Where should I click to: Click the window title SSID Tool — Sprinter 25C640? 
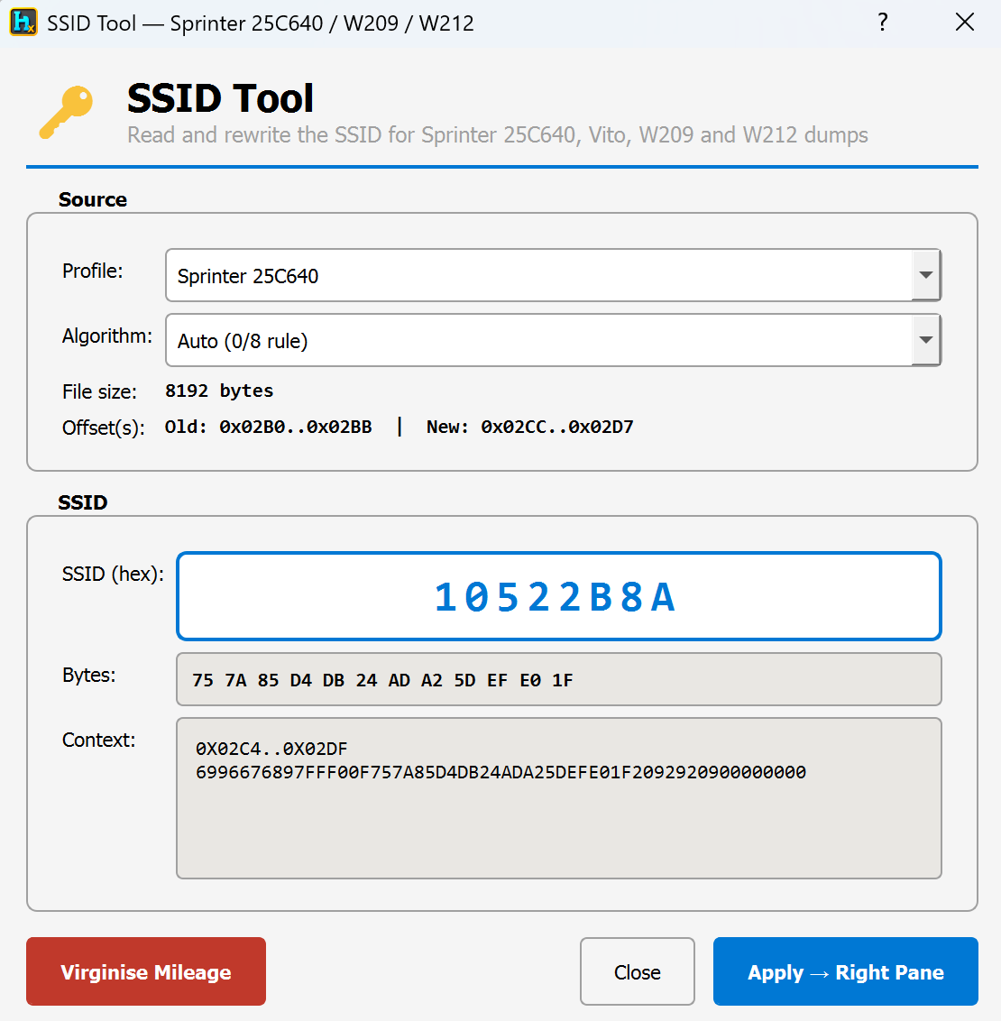(x=261, y=23)
